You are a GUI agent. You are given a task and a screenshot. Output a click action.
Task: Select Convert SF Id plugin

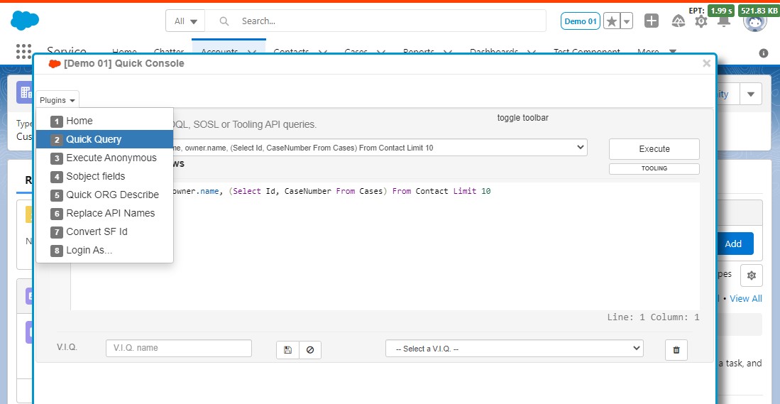click(104, 231)
